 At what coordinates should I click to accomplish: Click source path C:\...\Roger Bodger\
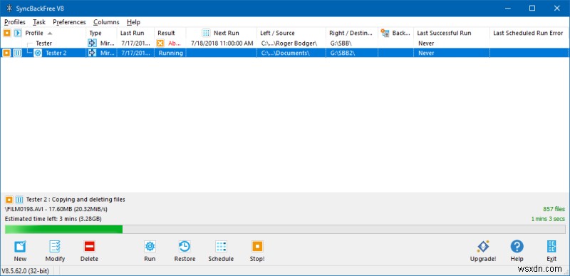point(289,44)
